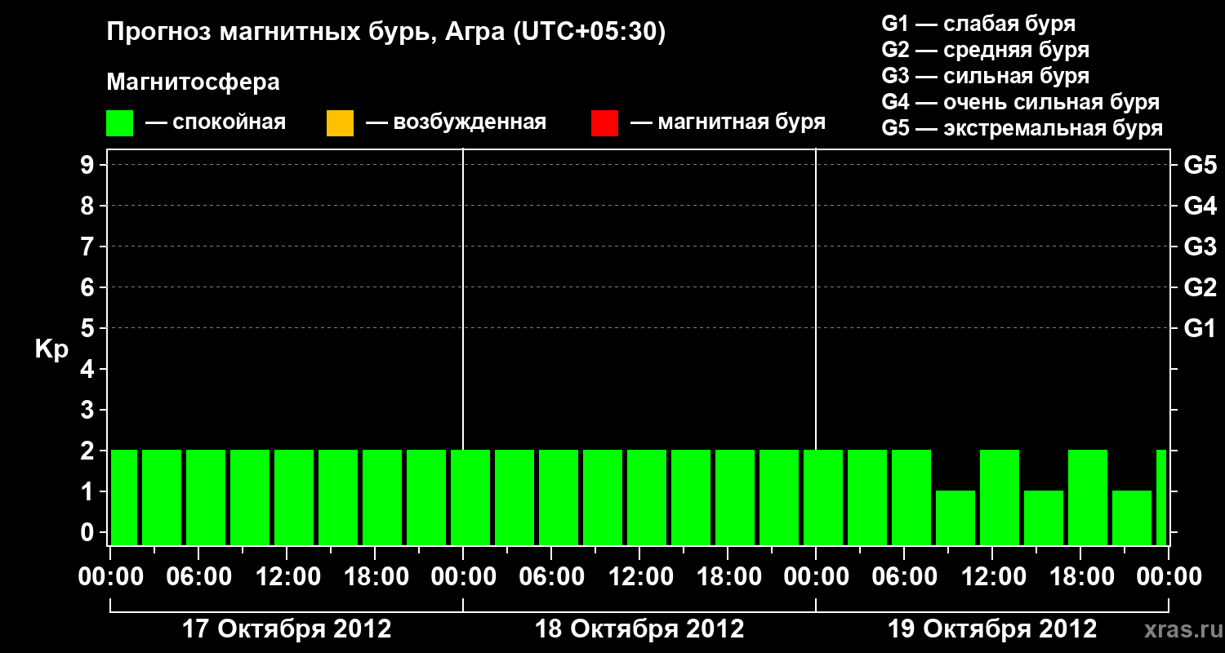1225x653 pixels.
Task: Click the '06:00' time label above 18 Октября
Action: coord(551,577)
